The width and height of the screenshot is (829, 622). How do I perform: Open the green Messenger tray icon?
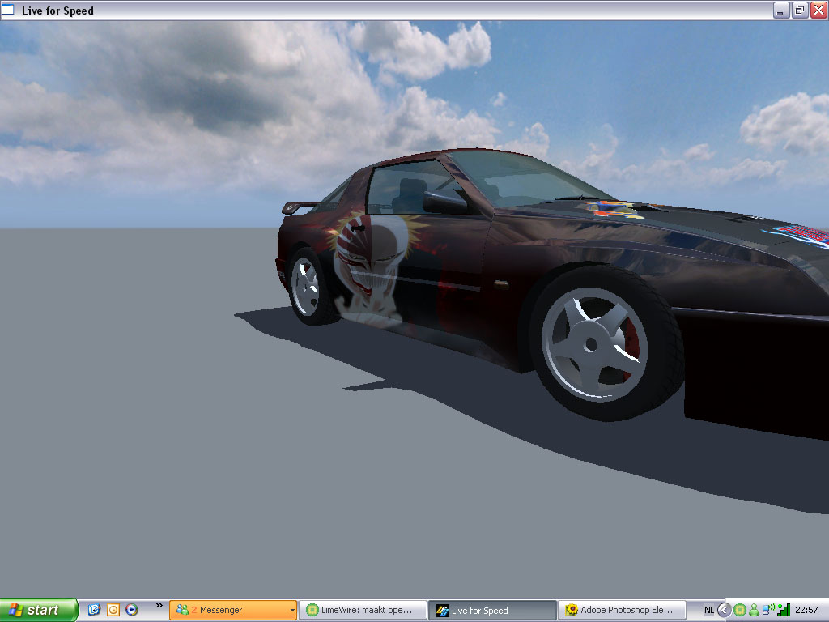[754, 611]
